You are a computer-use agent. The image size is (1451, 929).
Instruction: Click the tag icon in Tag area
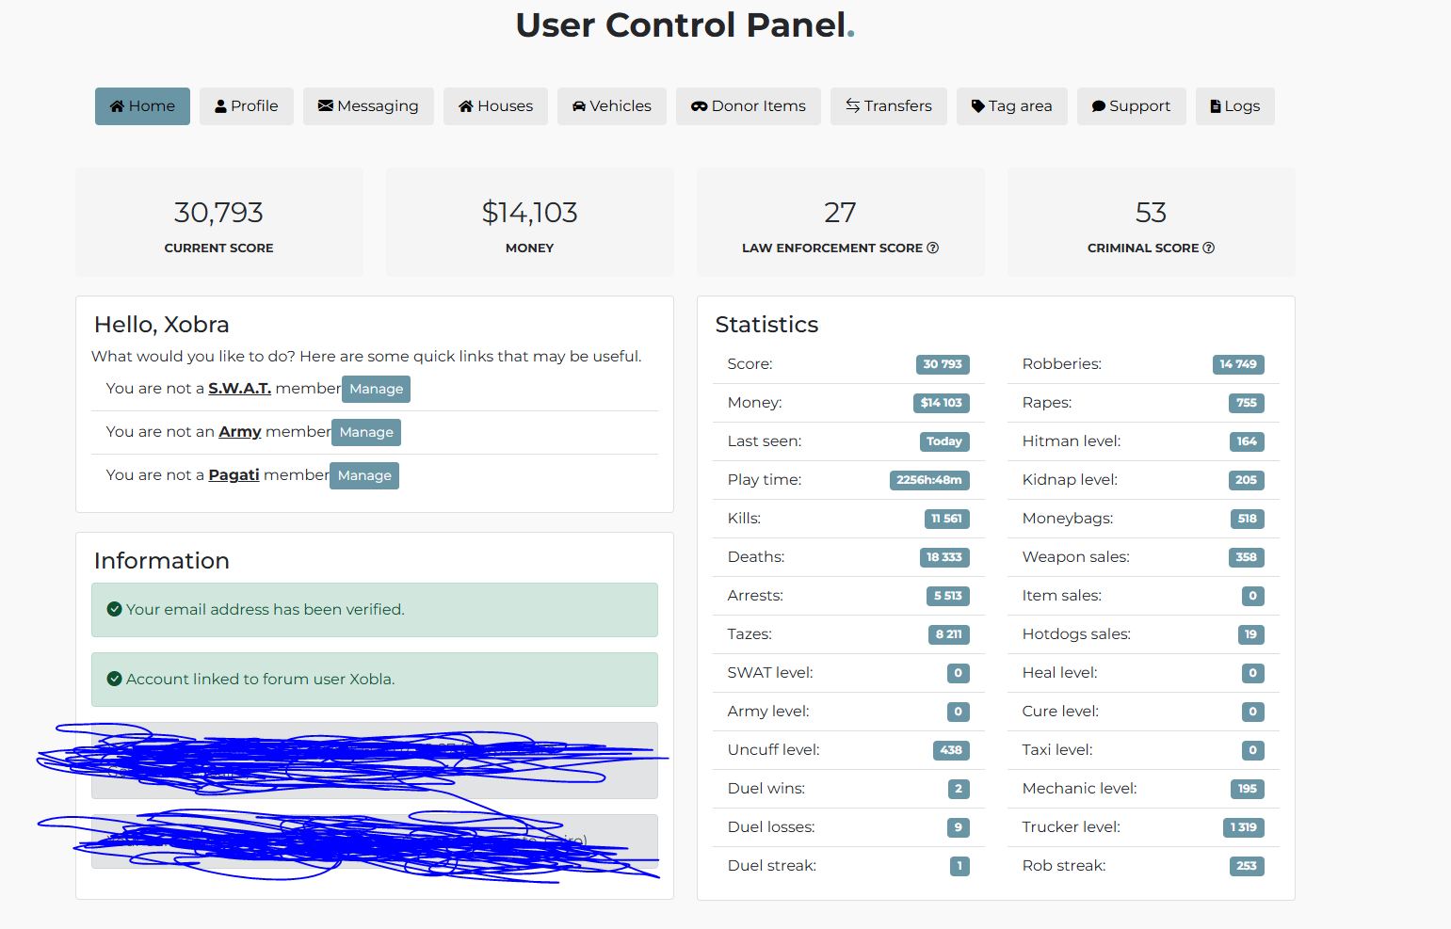click(978, 106)
